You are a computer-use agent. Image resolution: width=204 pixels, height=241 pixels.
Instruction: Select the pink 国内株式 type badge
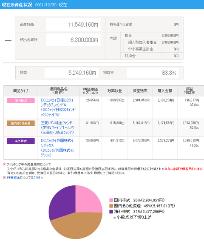point(21,100)
